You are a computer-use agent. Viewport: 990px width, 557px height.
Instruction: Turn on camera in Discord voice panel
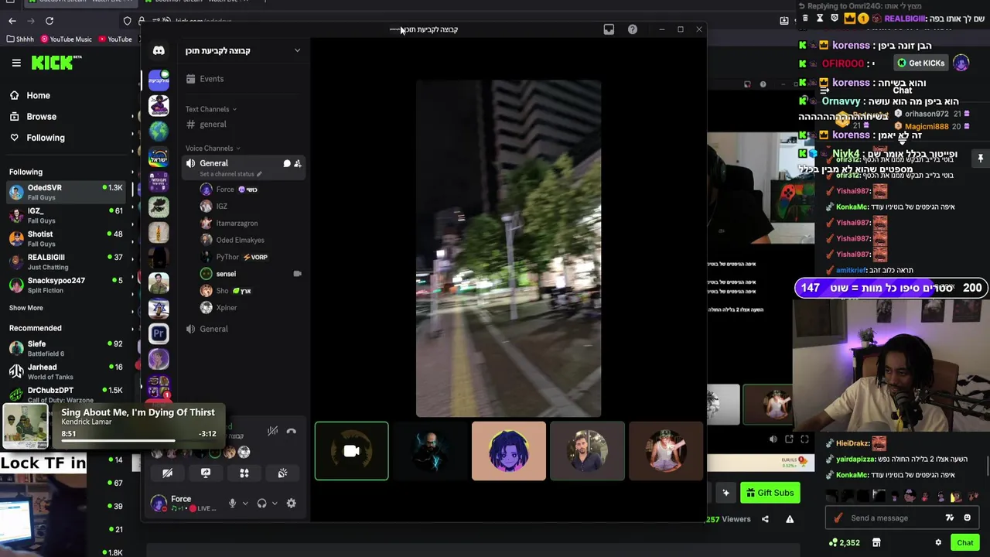[167, 473]
